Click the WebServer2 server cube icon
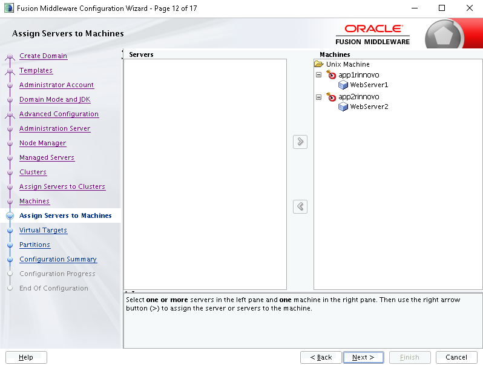This screenshot has width=483, height=365. pos(343,107)
